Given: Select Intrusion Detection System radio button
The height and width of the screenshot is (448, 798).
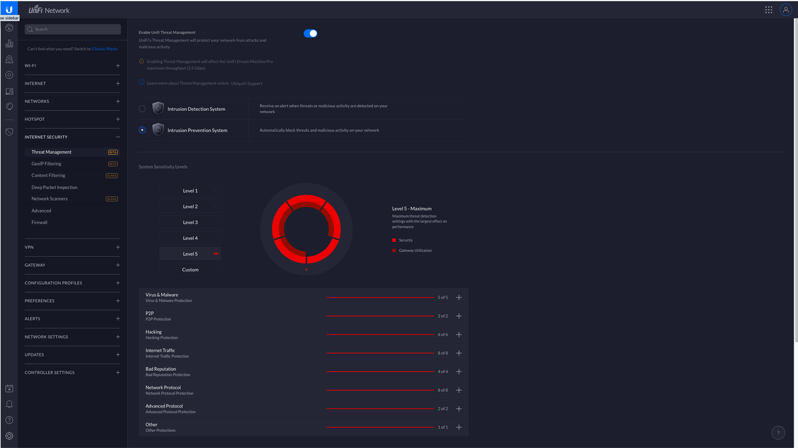Looking at the screenshot, I should (x=142, y=109).
